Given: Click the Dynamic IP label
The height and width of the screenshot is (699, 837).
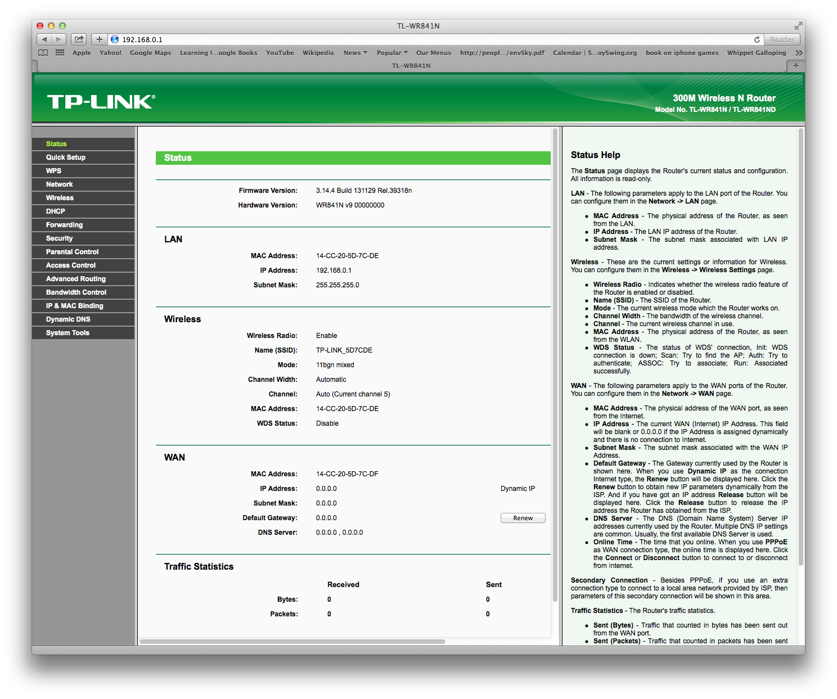Looking at the screenshot, I should pos(517,489).
